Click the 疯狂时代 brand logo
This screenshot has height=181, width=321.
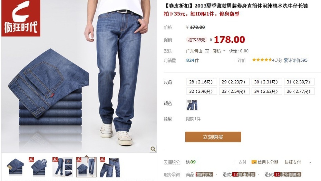click(21, 18)
